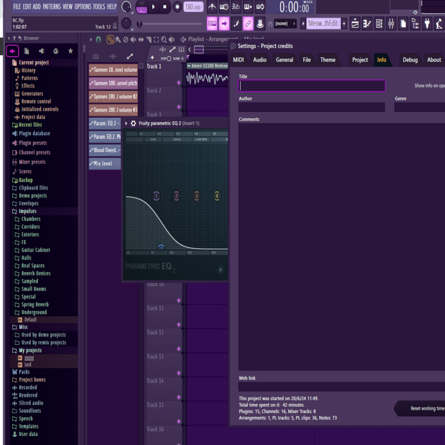
Task: Click the multilink to controllers knob icon
Action: pos(260,23)
